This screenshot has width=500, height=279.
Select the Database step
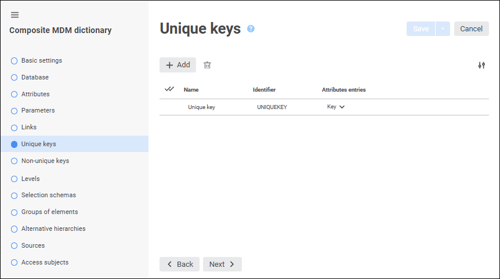click(35, 77)
